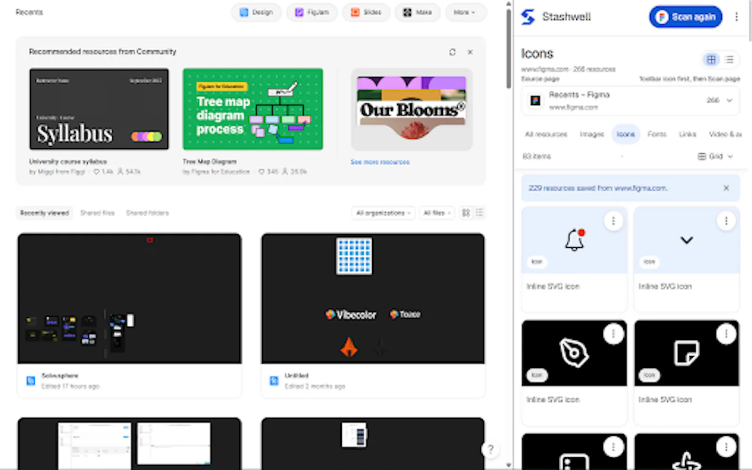
Task: Switch Stashwell to list view toggle
Action: tap(729, 60)
